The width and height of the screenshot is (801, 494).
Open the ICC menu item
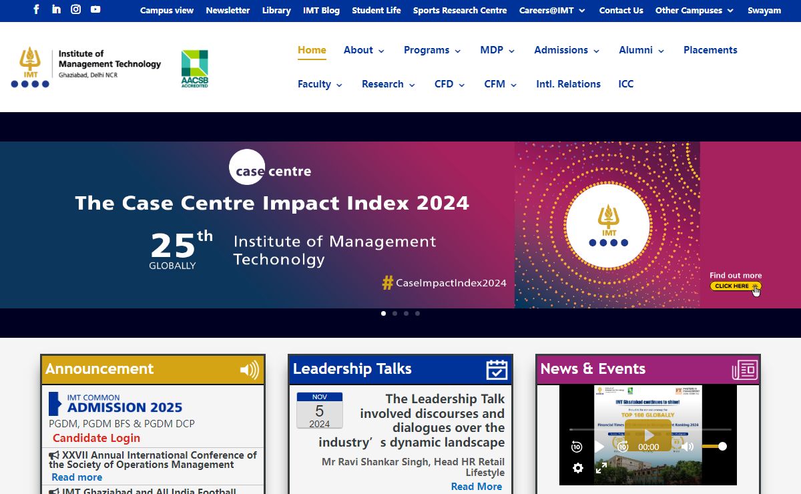[625, 84]
